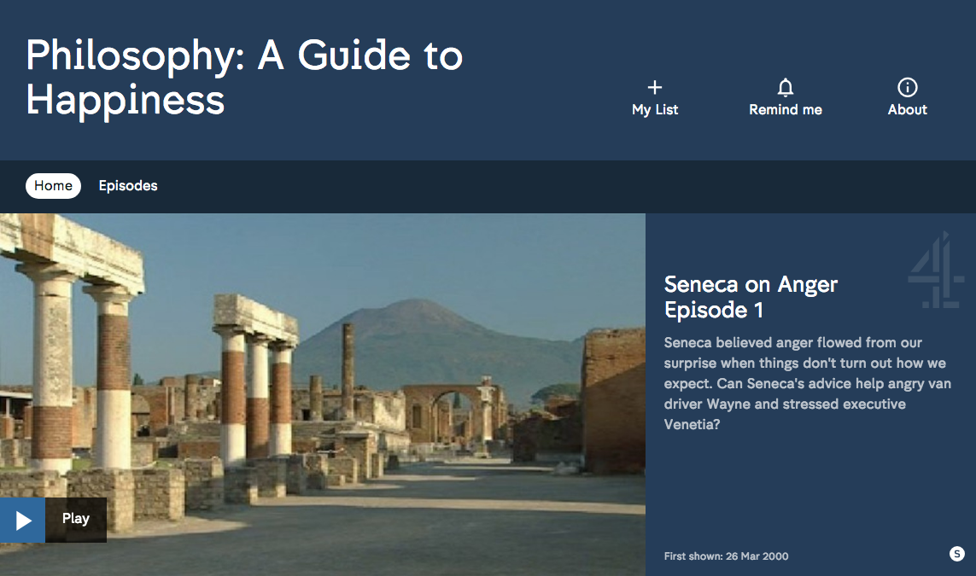Click the plus icon above My List

(x=655, y=87)
